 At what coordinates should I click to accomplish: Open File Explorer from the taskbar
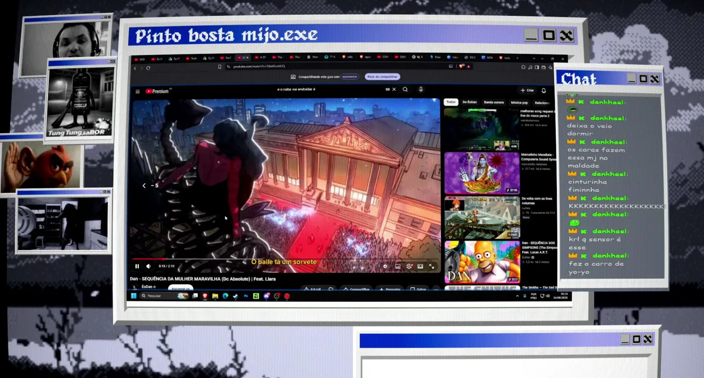(x=215, y=296)
